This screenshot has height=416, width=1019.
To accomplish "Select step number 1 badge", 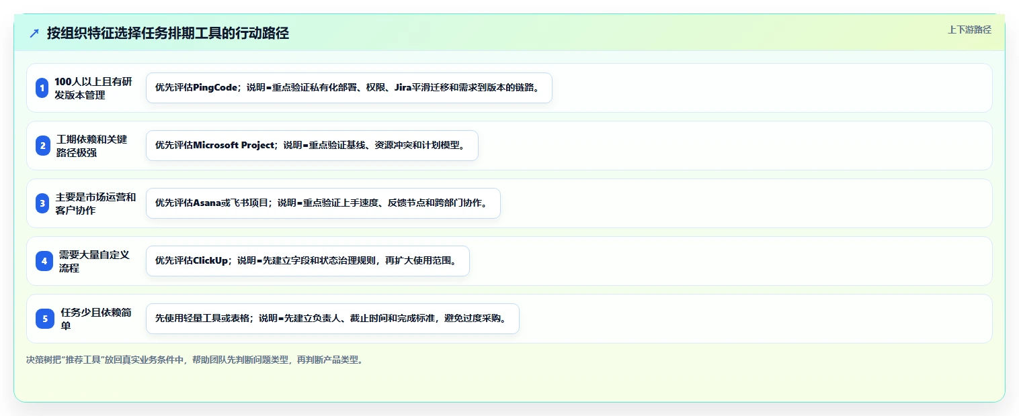I will 42,88.
